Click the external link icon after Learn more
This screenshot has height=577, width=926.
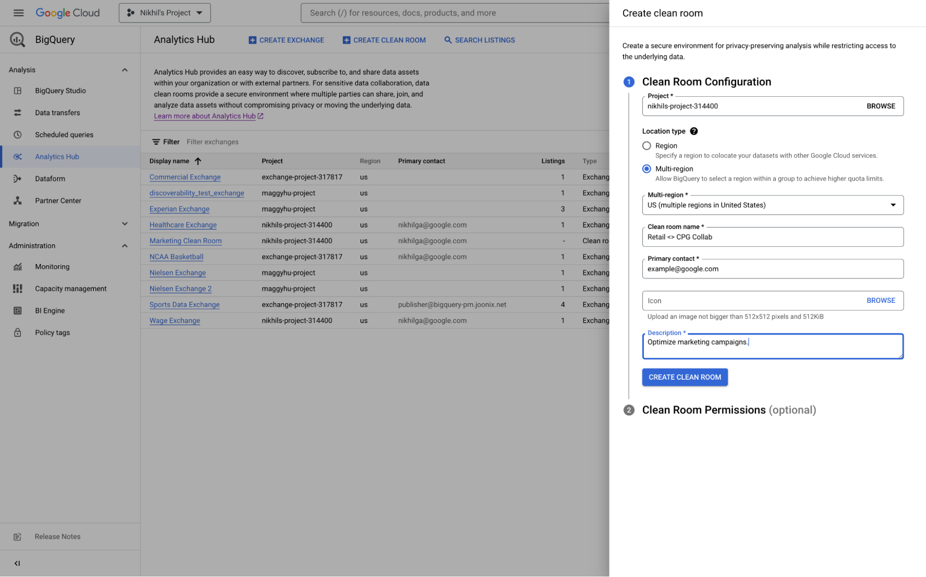pos(260,116)
